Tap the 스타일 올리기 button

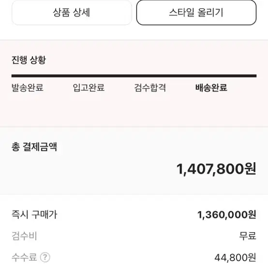pyautogui.click(x=196, y=13)
